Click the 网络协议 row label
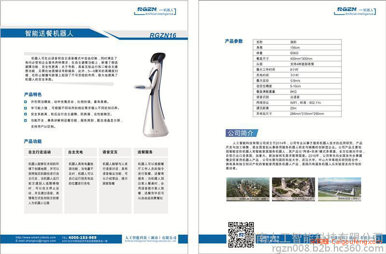Viewport: 386px width, 254px height. pyautogui.click(x=262, y=103)
